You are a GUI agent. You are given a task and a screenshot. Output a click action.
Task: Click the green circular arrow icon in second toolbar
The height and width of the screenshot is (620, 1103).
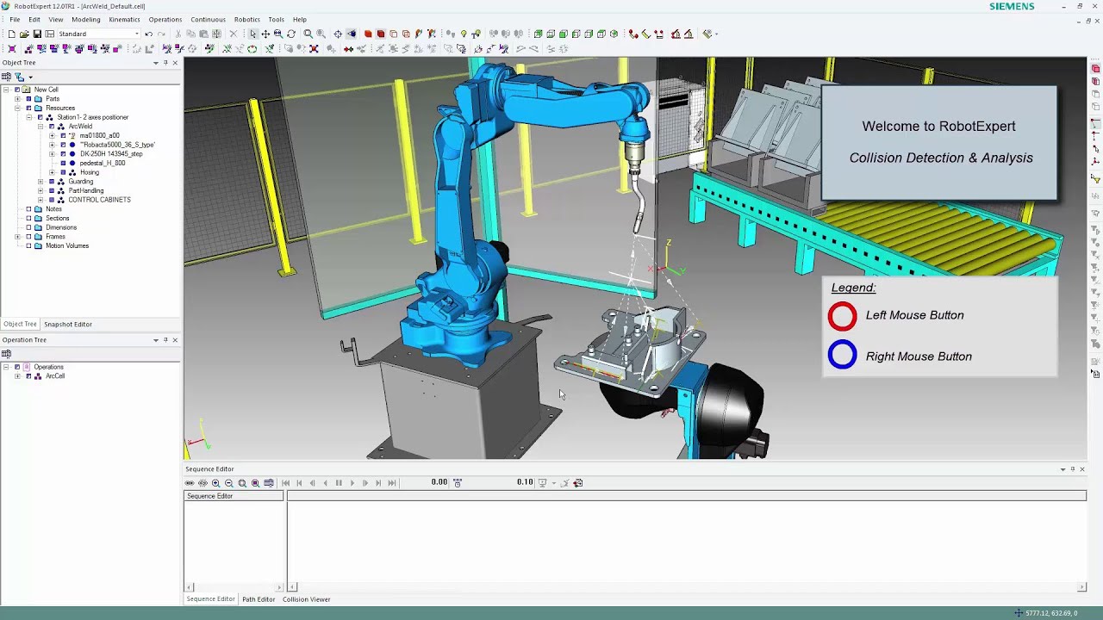pyautogui.click(x=252, y=48)
